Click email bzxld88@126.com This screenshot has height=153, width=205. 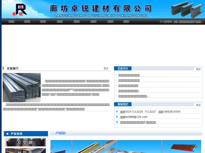(x=136, y=117)
